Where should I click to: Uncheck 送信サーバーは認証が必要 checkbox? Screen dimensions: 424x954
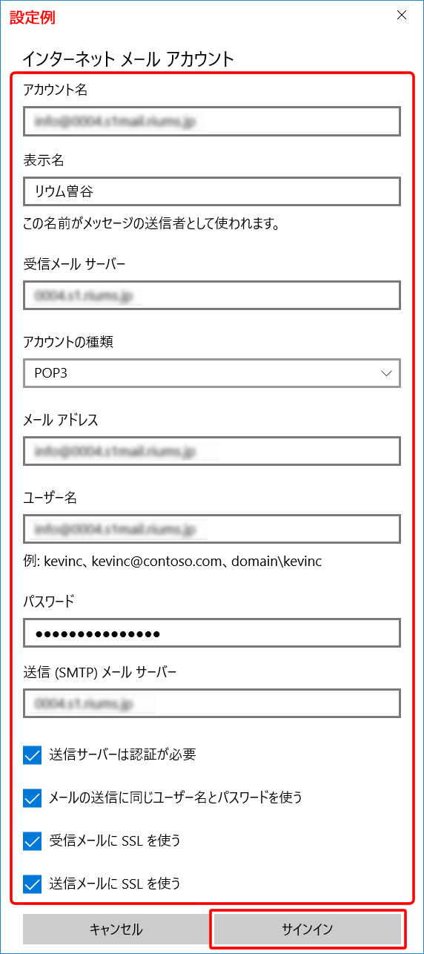coord(33,755)
